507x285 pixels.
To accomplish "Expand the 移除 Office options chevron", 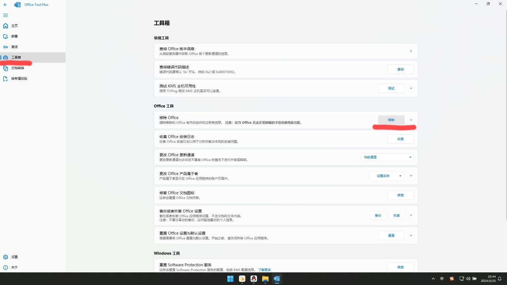I will pyautogui.click(x=411, y=120).
